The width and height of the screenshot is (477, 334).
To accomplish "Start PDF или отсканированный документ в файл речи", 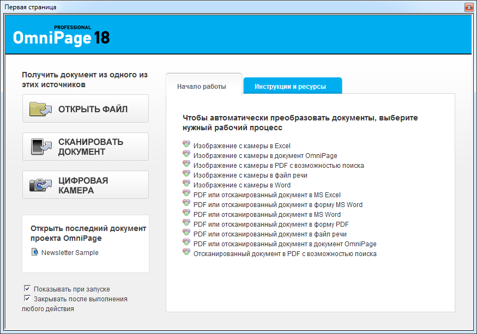I will pos(270,234).
